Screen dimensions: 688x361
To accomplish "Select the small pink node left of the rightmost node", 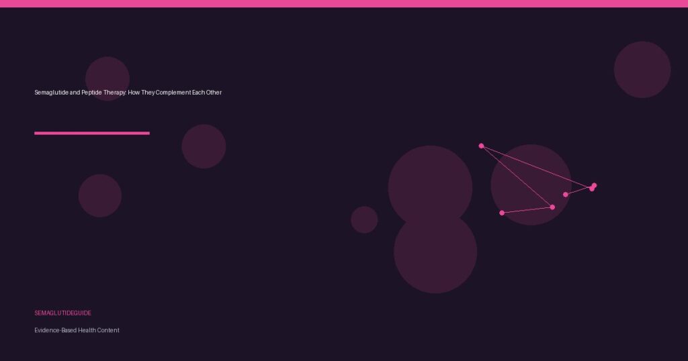I will 566,195.
